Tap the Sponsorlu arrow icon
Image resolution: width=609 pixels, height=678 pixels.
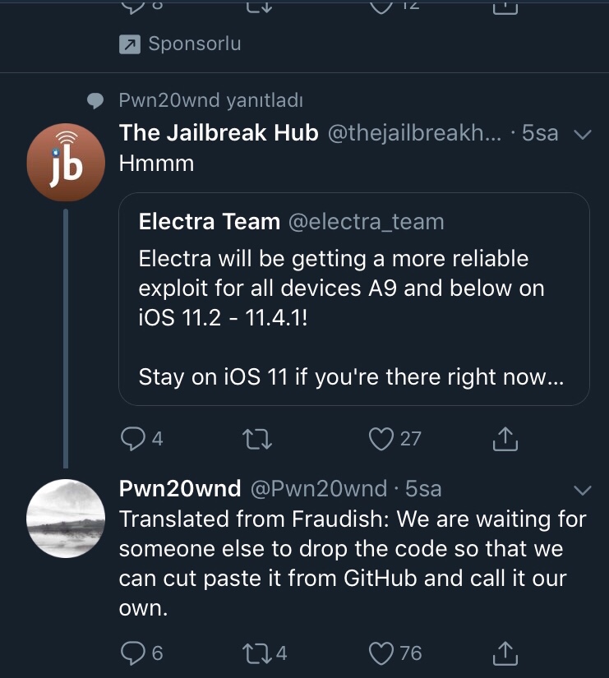[x=129, y=45]
